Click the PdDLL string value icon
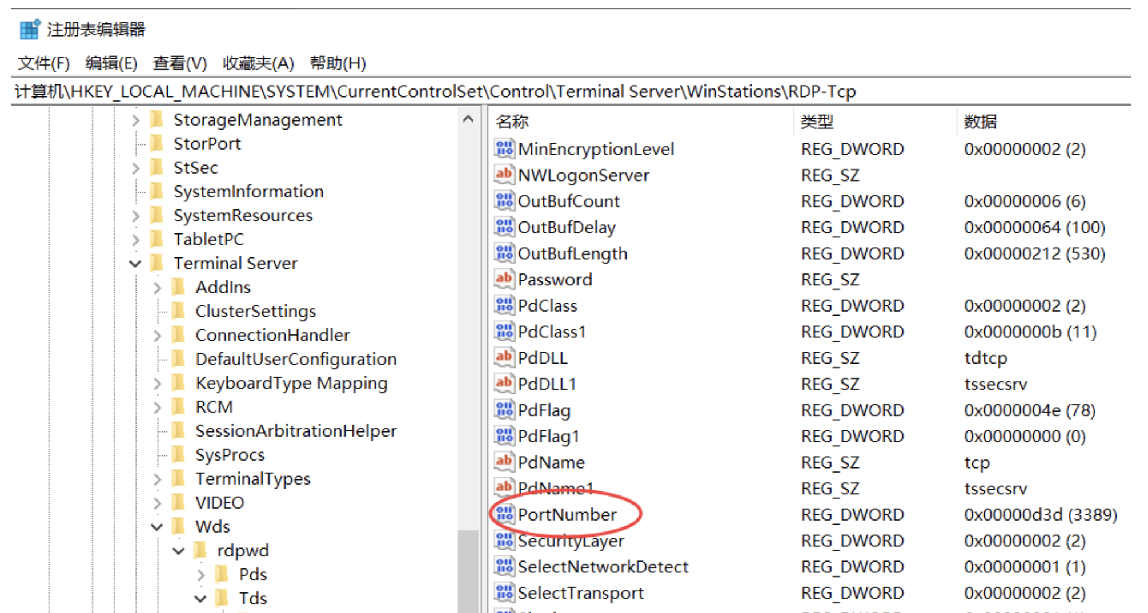Image resolution: width=1148 pixels, height=613 pixels. pos(504,357)
